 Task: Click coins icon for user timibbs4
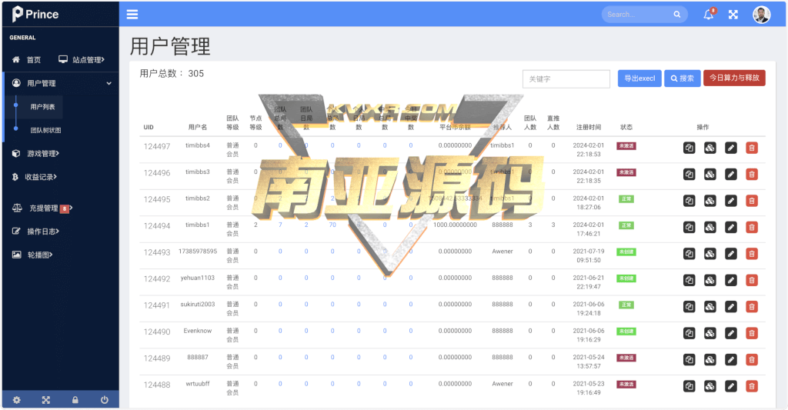pos(710,148)
